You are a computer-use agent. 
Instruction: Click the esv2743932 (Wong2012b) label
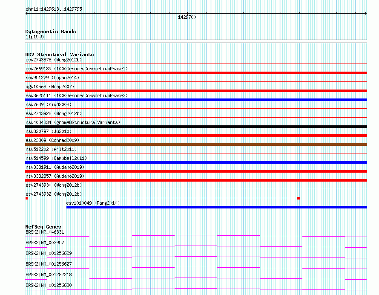54,194
